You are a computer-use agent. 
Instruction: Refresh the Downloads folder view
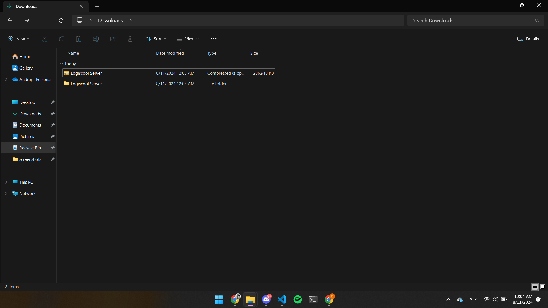[61, 20]
